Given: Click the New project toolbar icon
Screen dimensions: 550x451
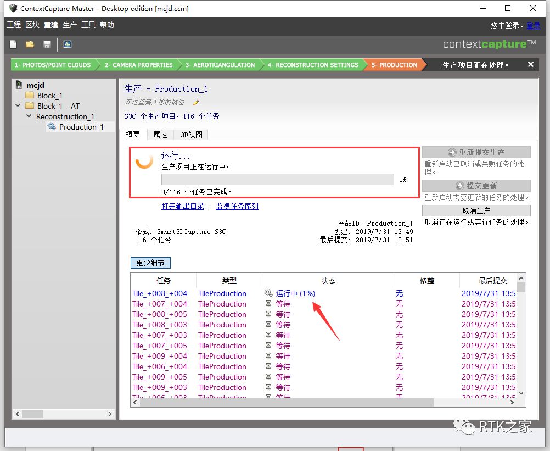Looking at the screenshot, I should (x=13, y=44).
